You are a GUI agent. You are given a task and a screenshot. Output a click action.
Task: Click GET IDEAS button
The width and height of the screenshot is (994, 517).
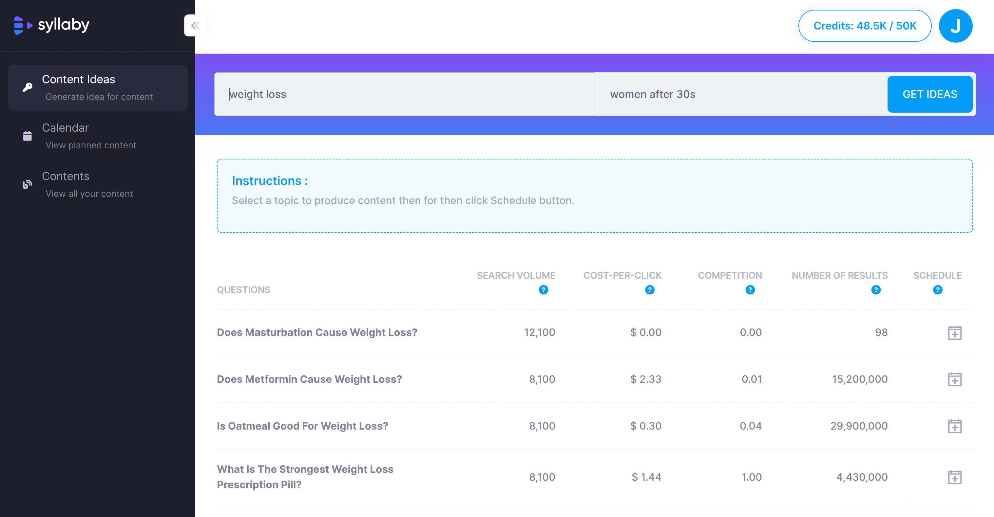tap(929, 94)
